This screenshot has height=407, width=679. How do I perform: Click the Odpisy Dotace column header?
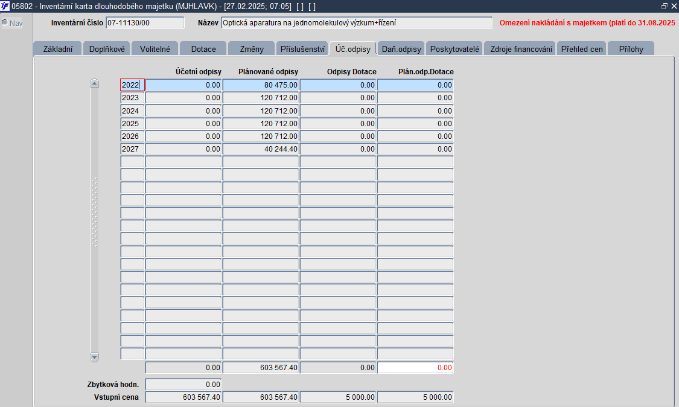352,71
